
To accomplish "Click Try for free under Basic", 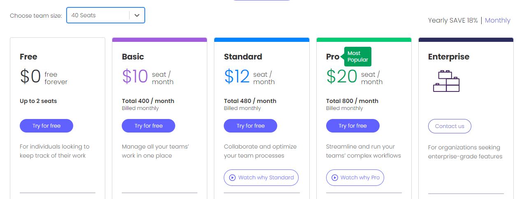I will pos(148,126).
